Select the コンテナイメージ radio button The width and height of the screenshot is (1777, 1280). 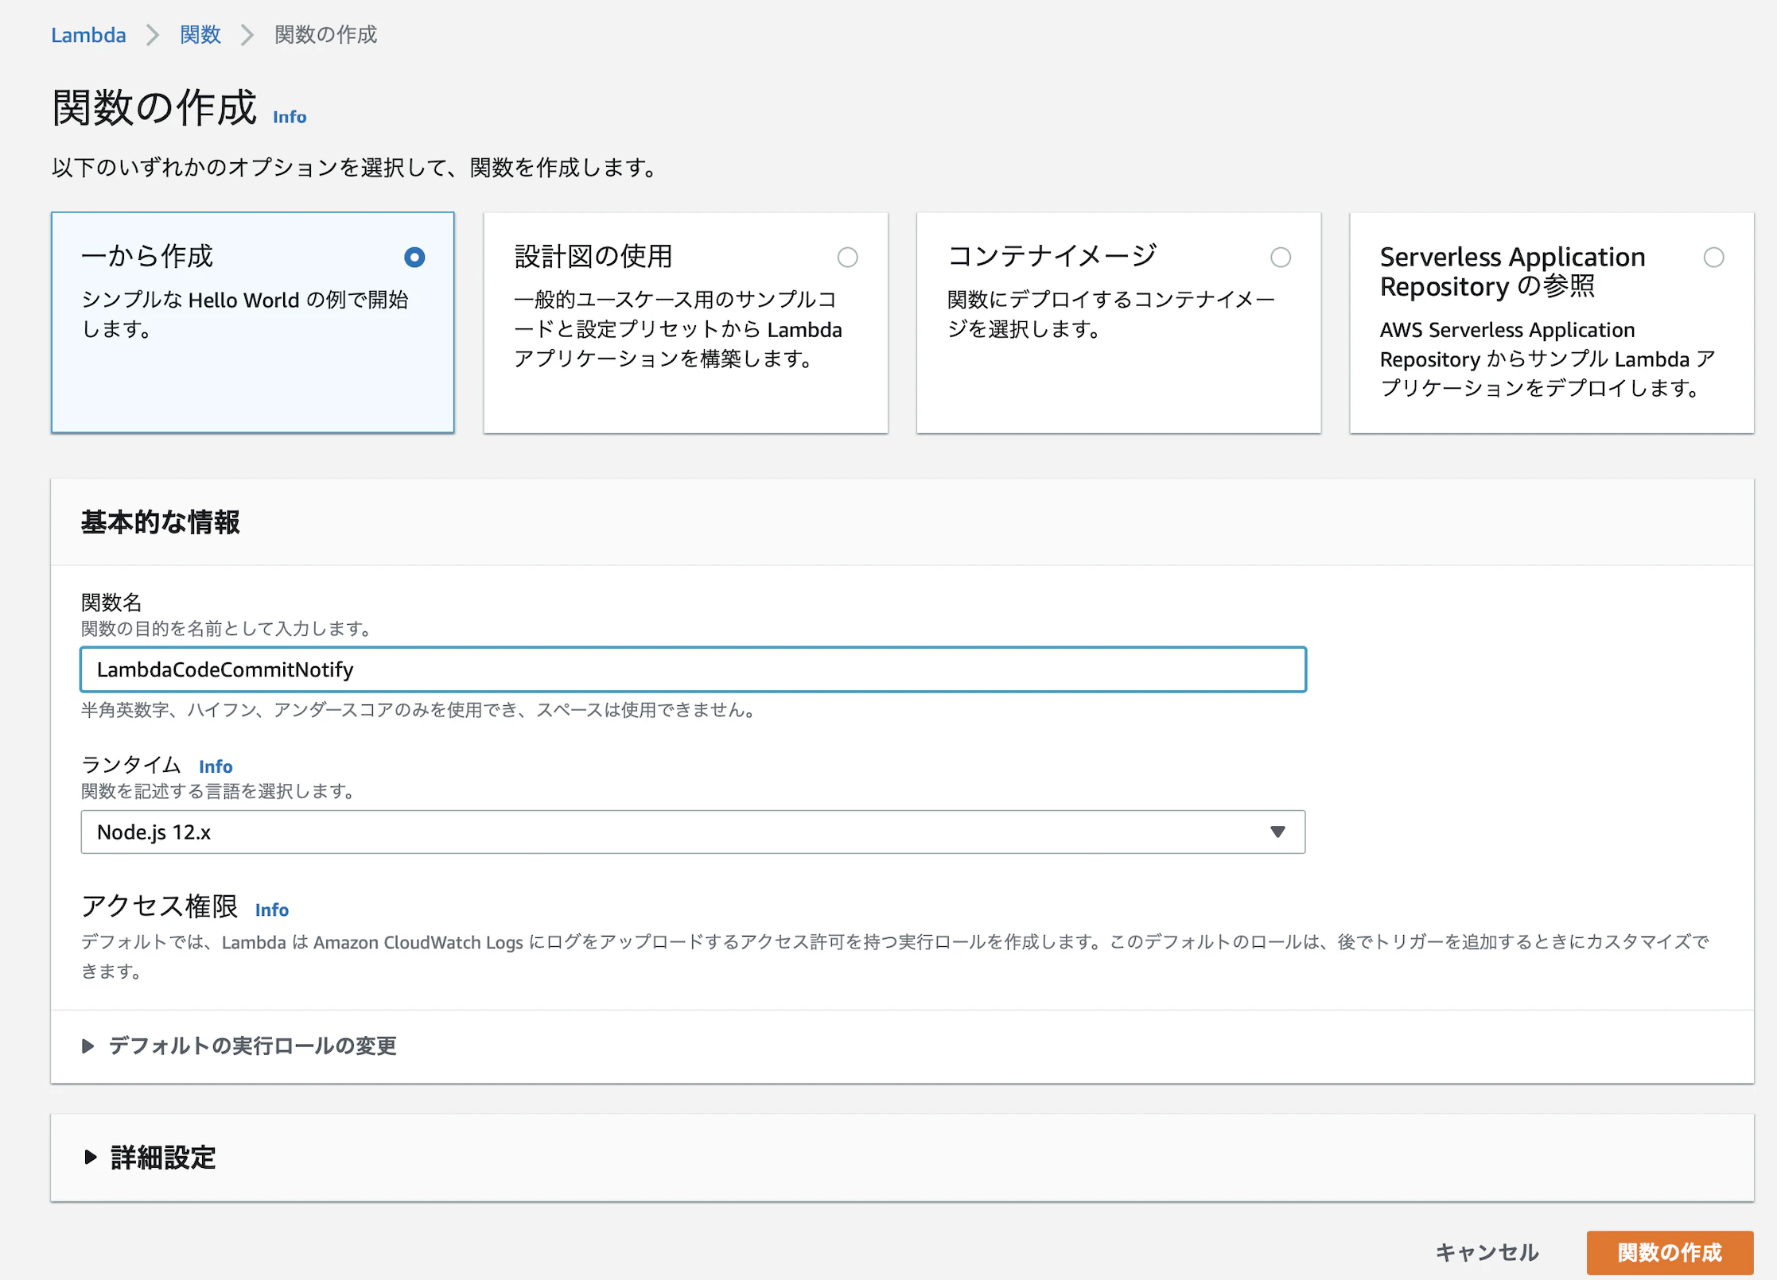click(1281, 257)
